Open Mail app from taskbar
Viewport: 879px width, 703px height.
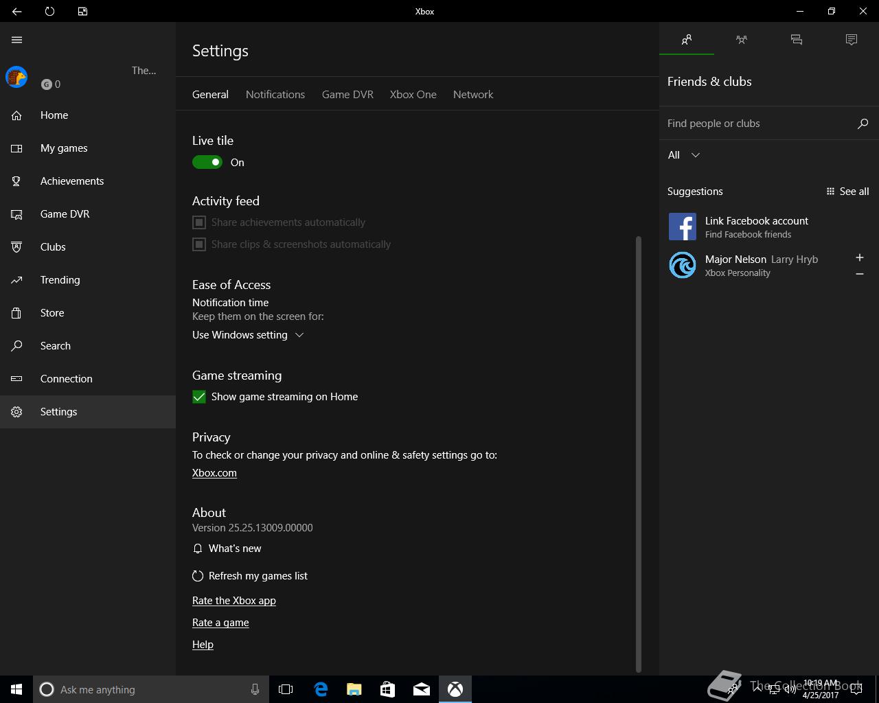click(422, 689)
